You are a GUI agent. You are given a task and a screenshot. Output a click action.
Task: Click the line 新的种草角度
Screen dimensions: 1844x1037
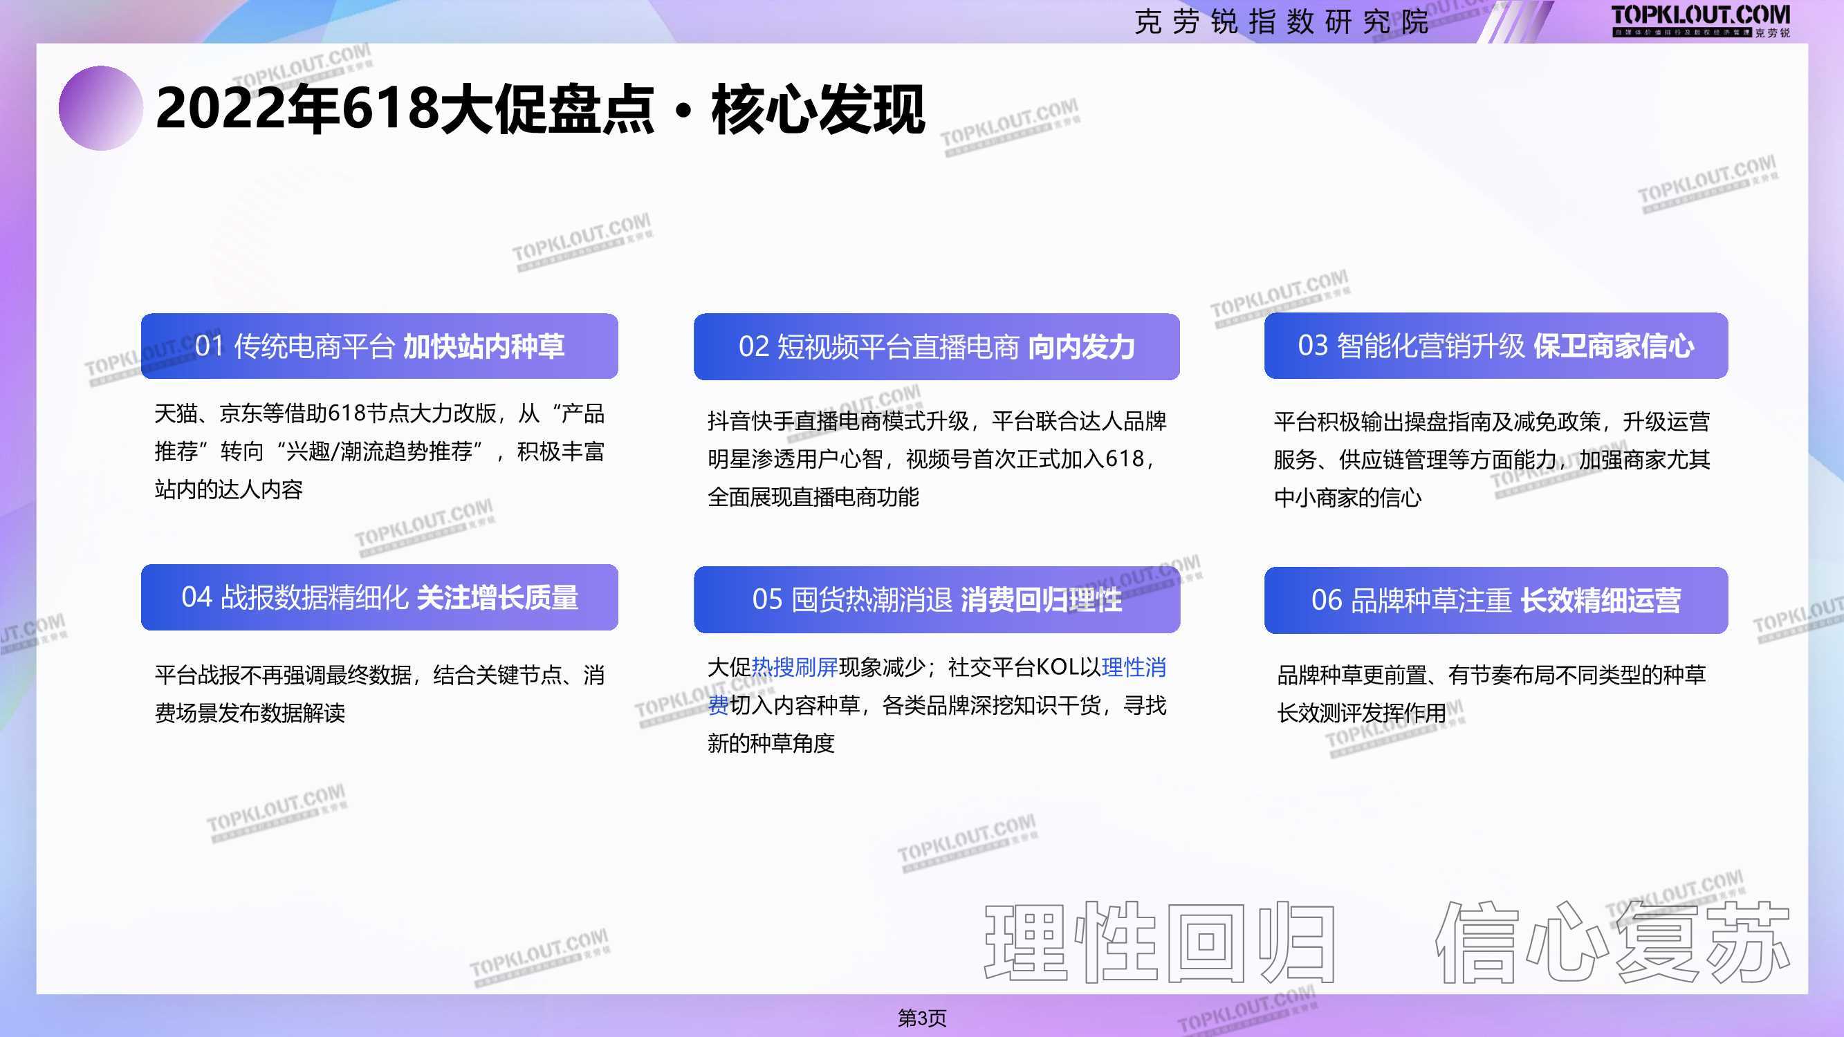771,744
